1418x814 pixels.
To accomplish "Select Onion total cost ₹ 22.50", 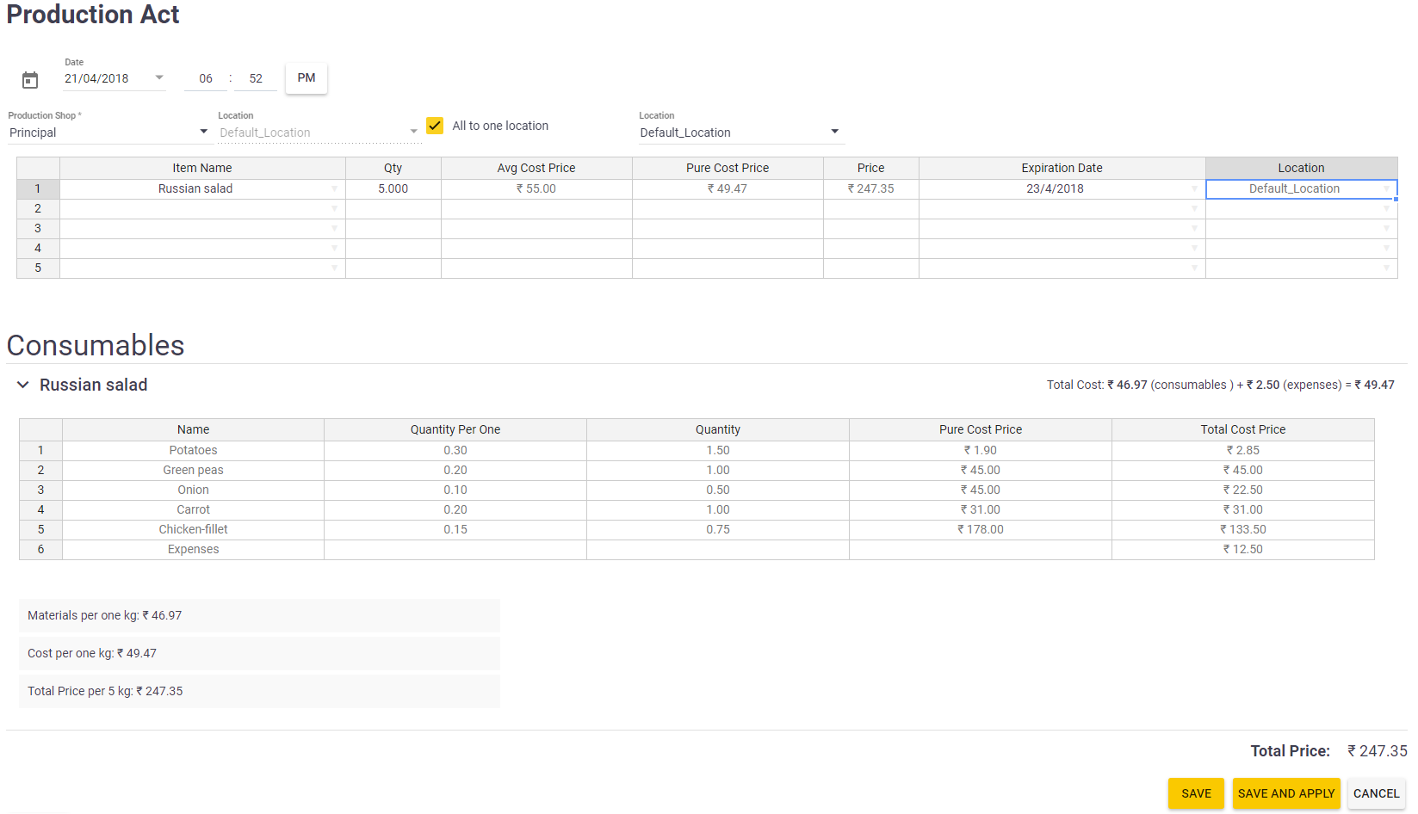I will pos(1243,490).
